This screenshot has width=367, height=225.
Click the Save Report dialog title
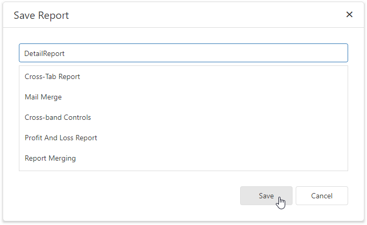tap(41, 15)
